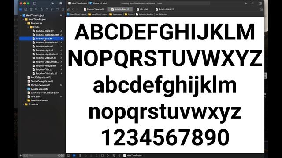282x158 pixels.
Task: Open the related items grid menu
Action: tap(68, 9)
